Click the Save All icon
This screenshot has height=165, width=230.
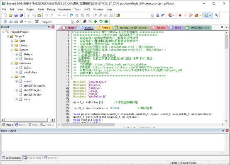pos(21,15)
